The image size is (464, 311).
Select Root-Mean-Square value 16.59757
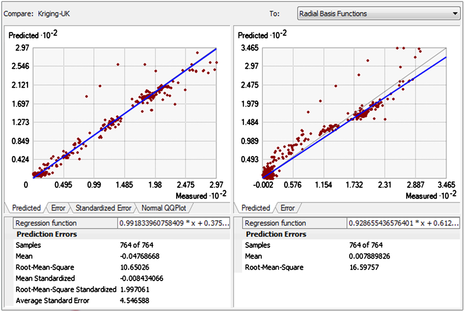click(x=364, y=267)
